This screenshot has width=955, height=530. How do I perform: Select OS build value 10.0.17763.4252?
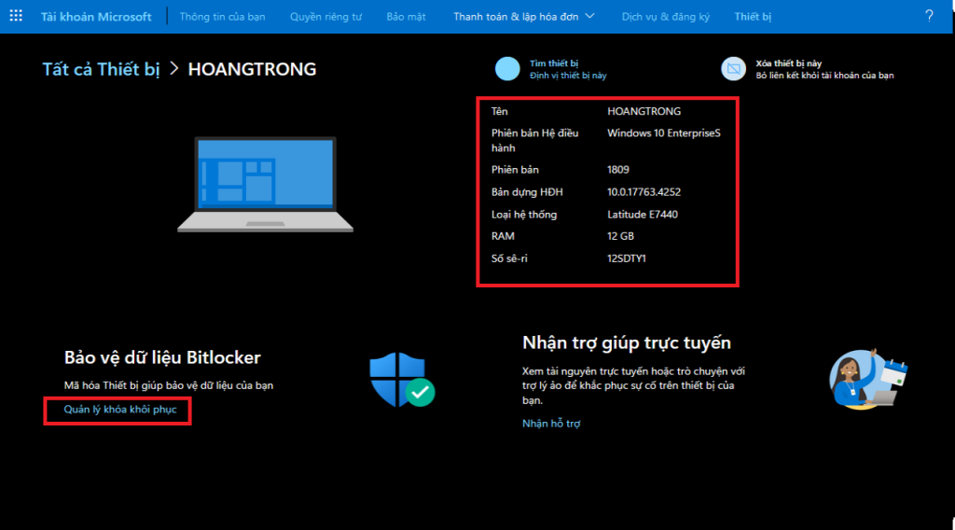pos(644,192)
